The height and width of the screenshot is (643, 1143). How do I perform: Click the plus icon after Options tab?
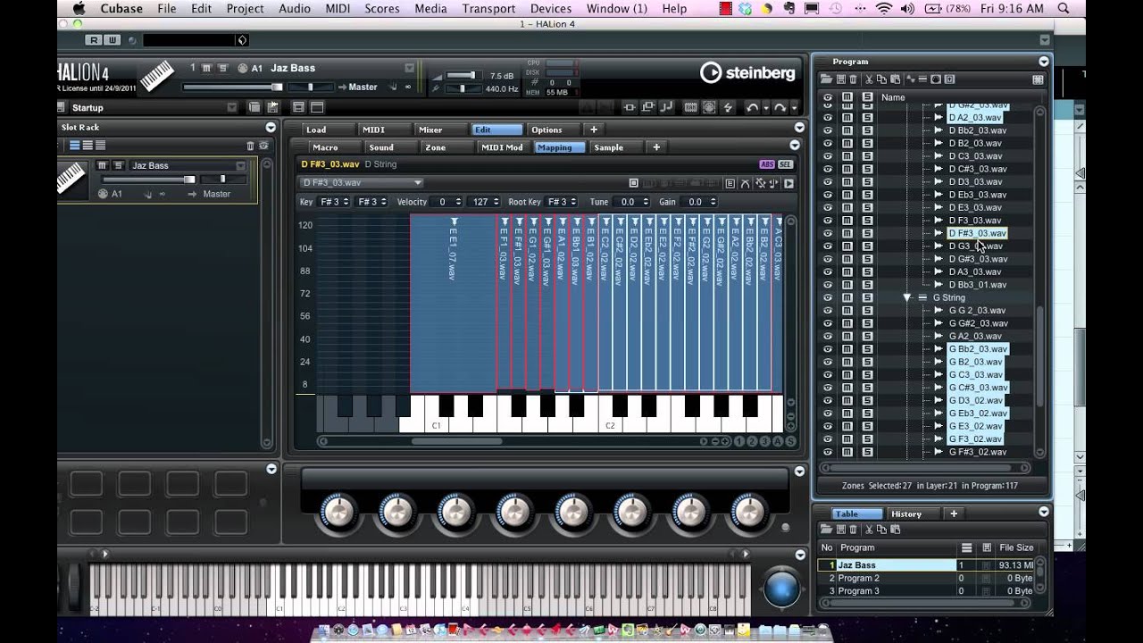[x=593, y=129]
